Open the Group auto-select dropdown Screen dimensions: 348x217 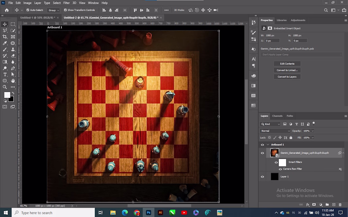53,10
